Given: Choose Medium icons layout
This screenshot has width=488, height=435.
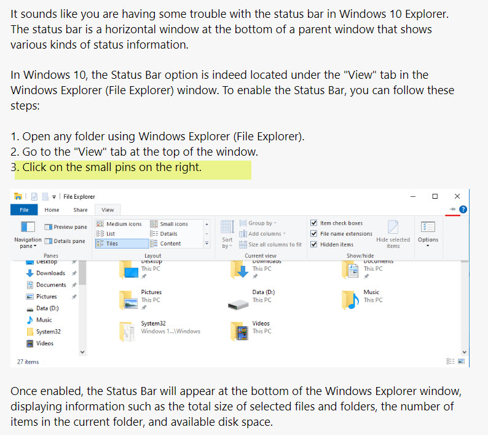Looking at the screenshot, I should click(119, 224).
